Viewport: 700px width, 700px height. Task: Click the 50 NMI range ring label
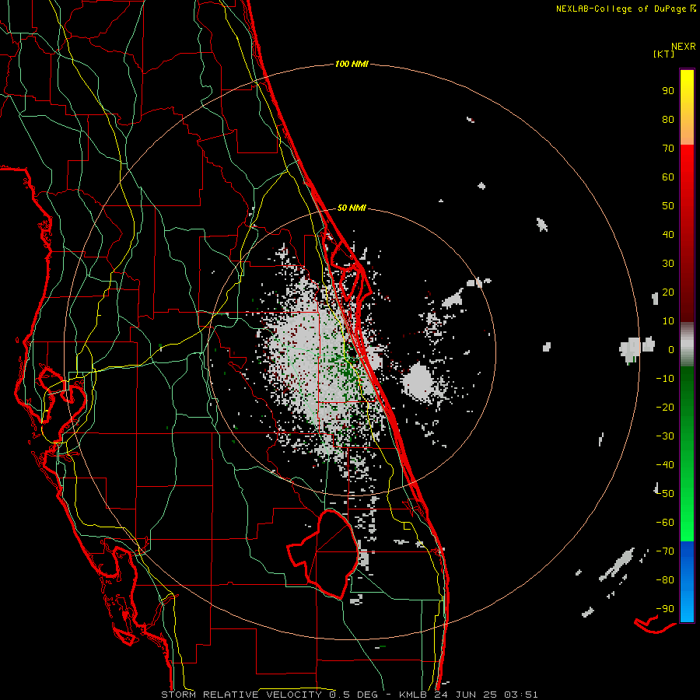[x=352, y=208]
